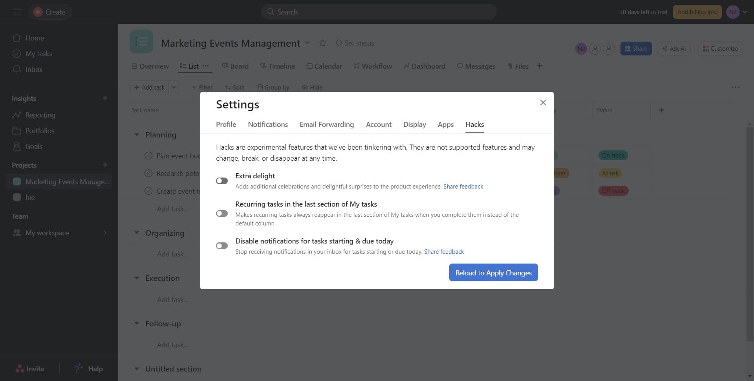This screenshot has height=381, width=754.
Task: Open Goals in the sidebar
Action: coord(34,146)
